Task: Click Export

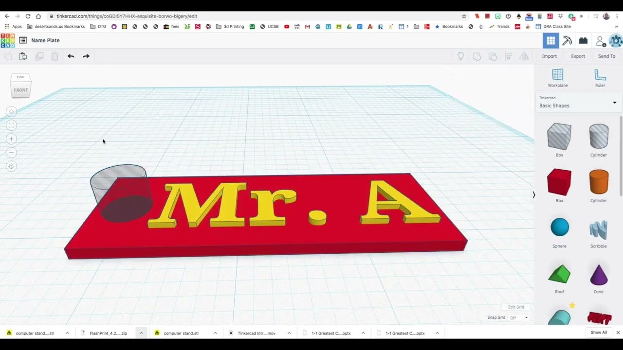Action: 578,56
